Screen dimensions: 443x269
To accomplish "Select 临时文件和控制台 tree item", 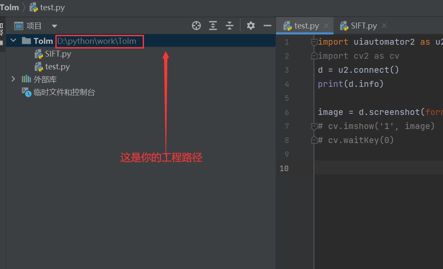I will click(64, 92).
